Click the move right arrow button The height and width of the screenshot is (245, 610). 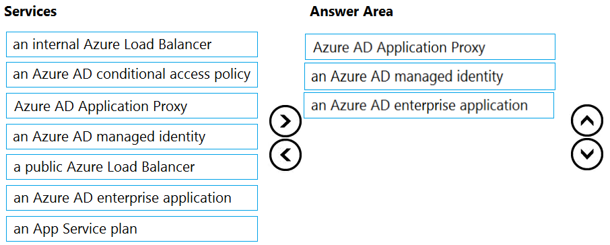pos(285,121)
